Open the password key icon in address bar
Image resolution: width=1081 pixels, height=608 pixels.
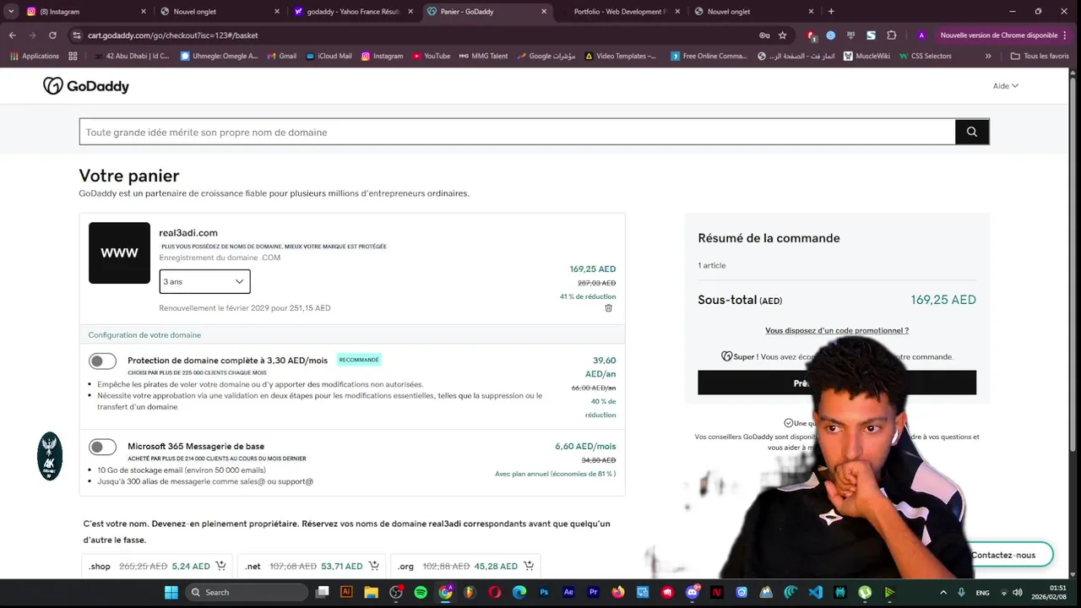tap(764, 35)
